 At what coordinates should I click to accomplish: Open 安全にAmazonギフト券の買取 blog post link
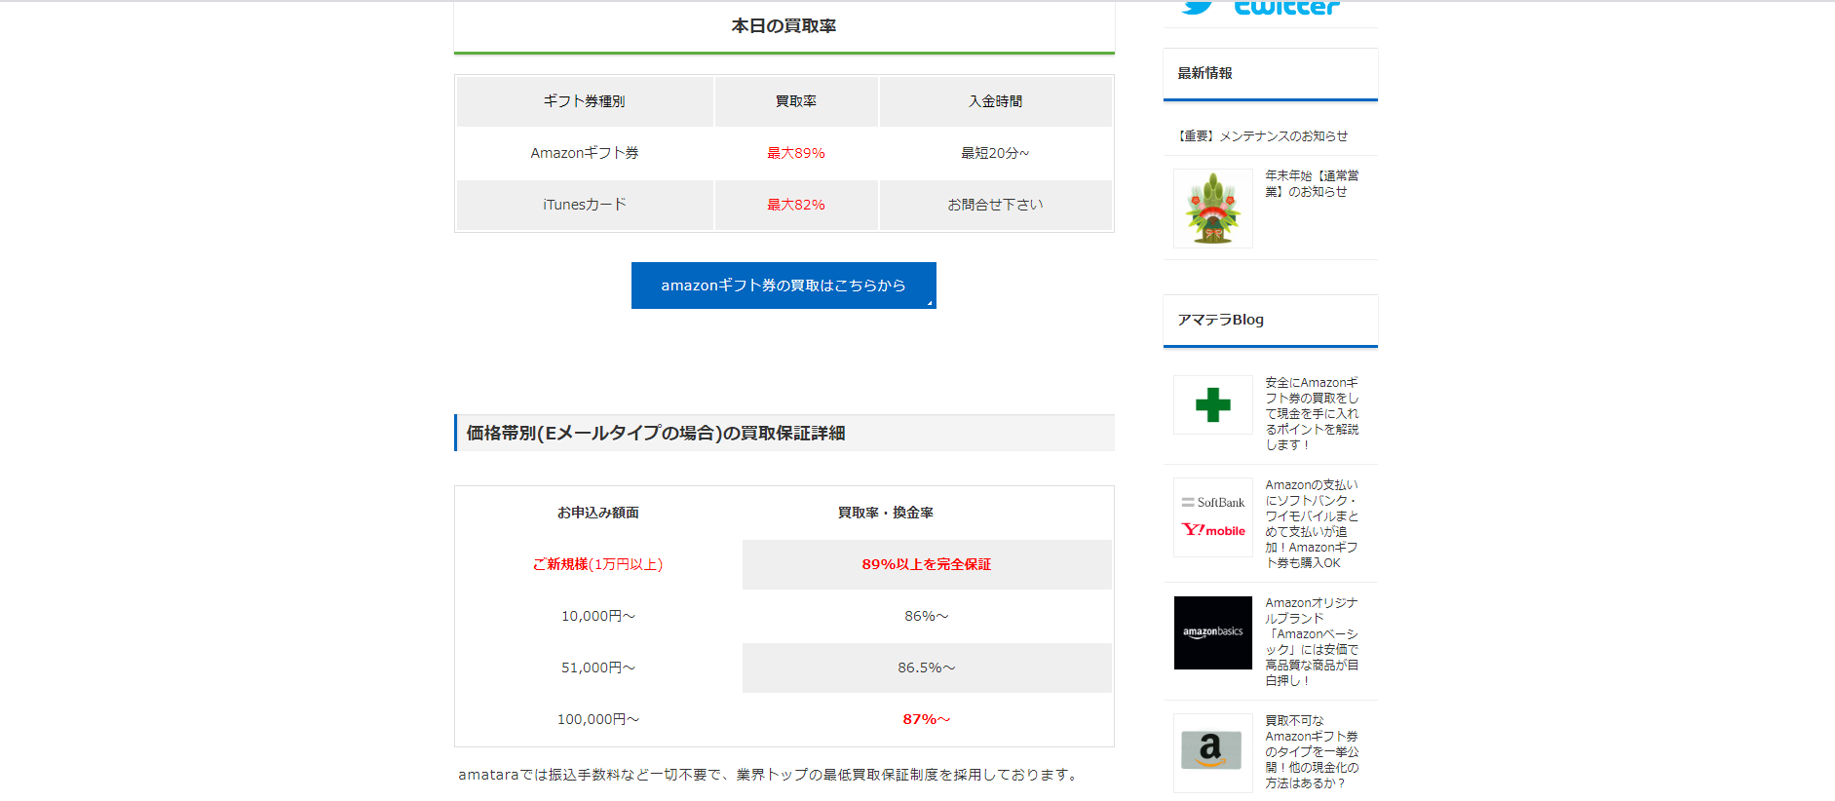[1312, 413]
